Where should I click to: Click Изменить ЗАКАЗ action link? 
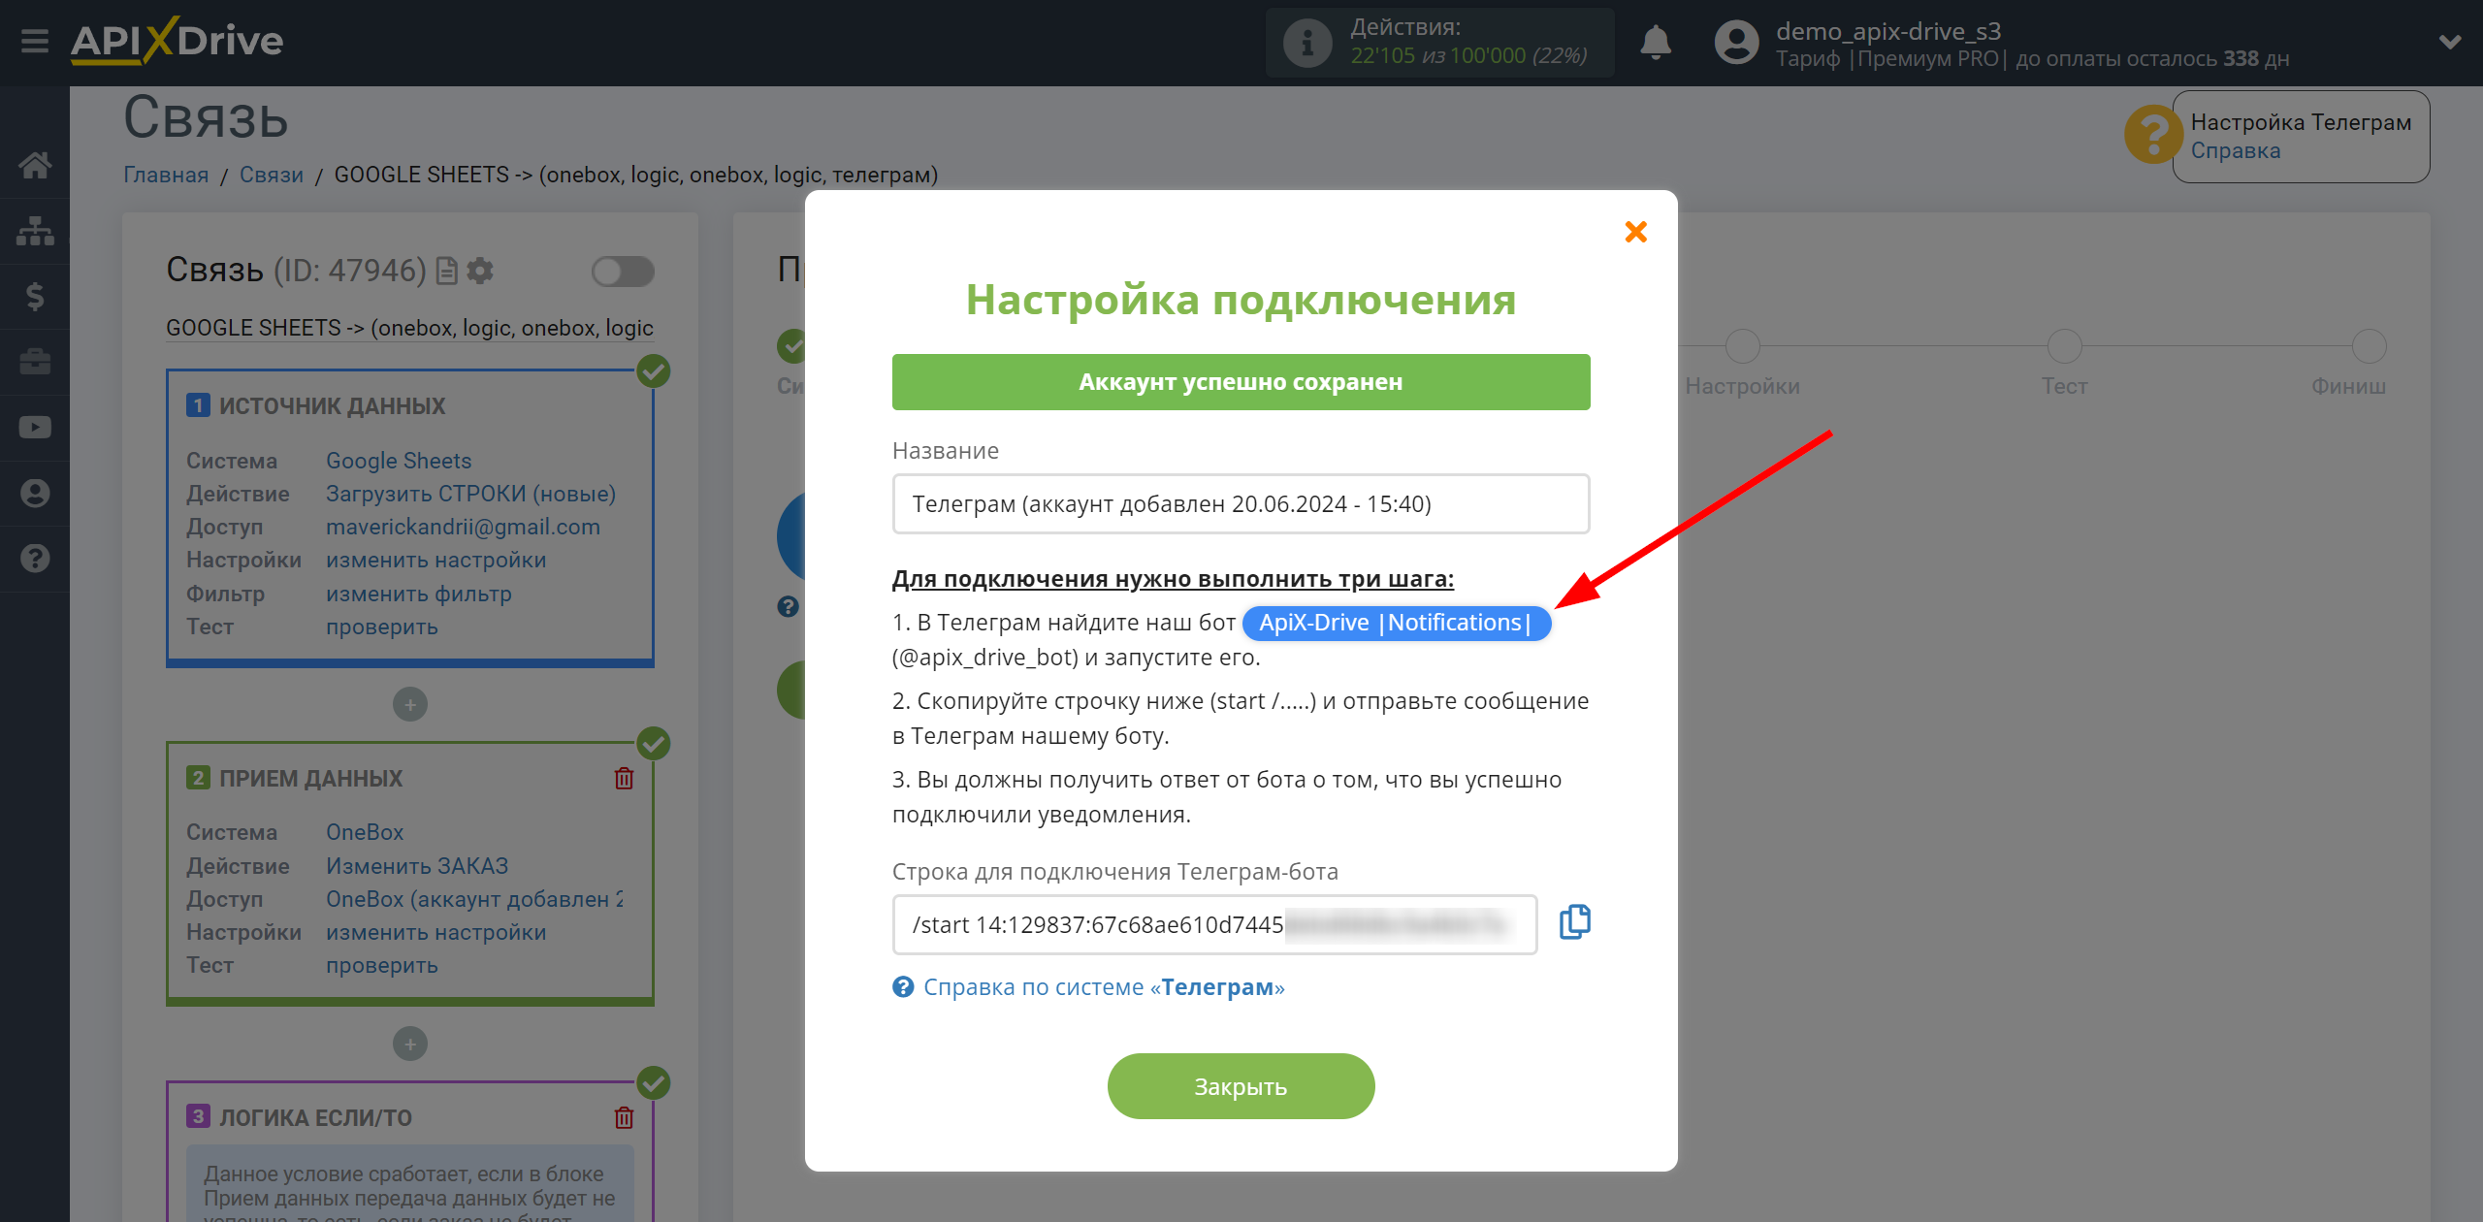click(417, 866)
